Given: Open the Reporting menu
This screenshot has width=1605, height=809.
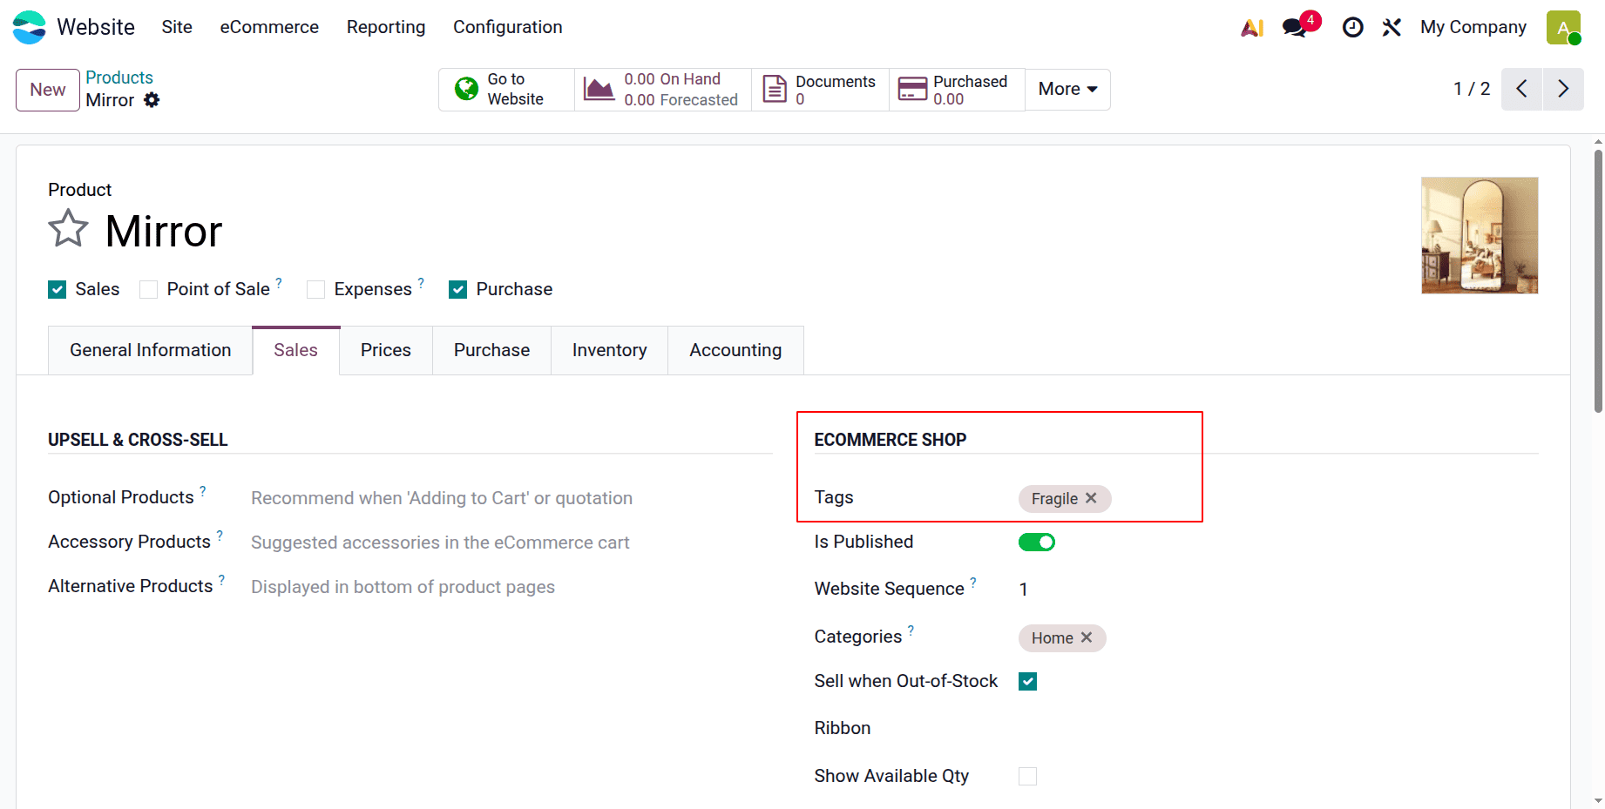Looking at the screenshot, I should point(386,27).
